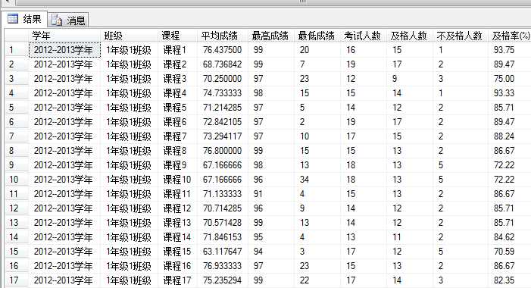Select lowest score 22 in 课程17 row
This screenshot has width=531, height=288.
317,280
